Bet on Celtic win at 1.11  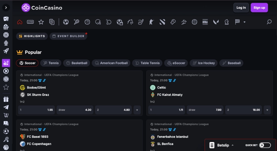pyautogui.click(x=167, y=110)
